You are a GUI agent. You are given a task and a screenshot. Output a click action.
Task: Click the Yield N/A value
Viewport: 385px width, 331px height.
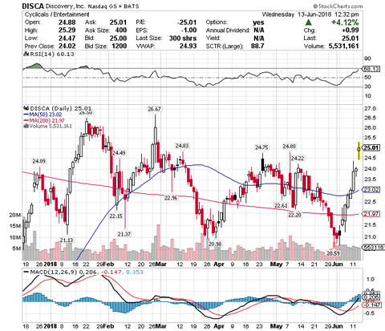pos(259,38)
